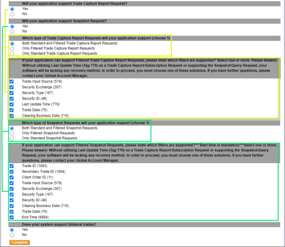Toggle End Time (9594) checkbox
This screenshot has width=285, height=247.
(x=12, y=217)
